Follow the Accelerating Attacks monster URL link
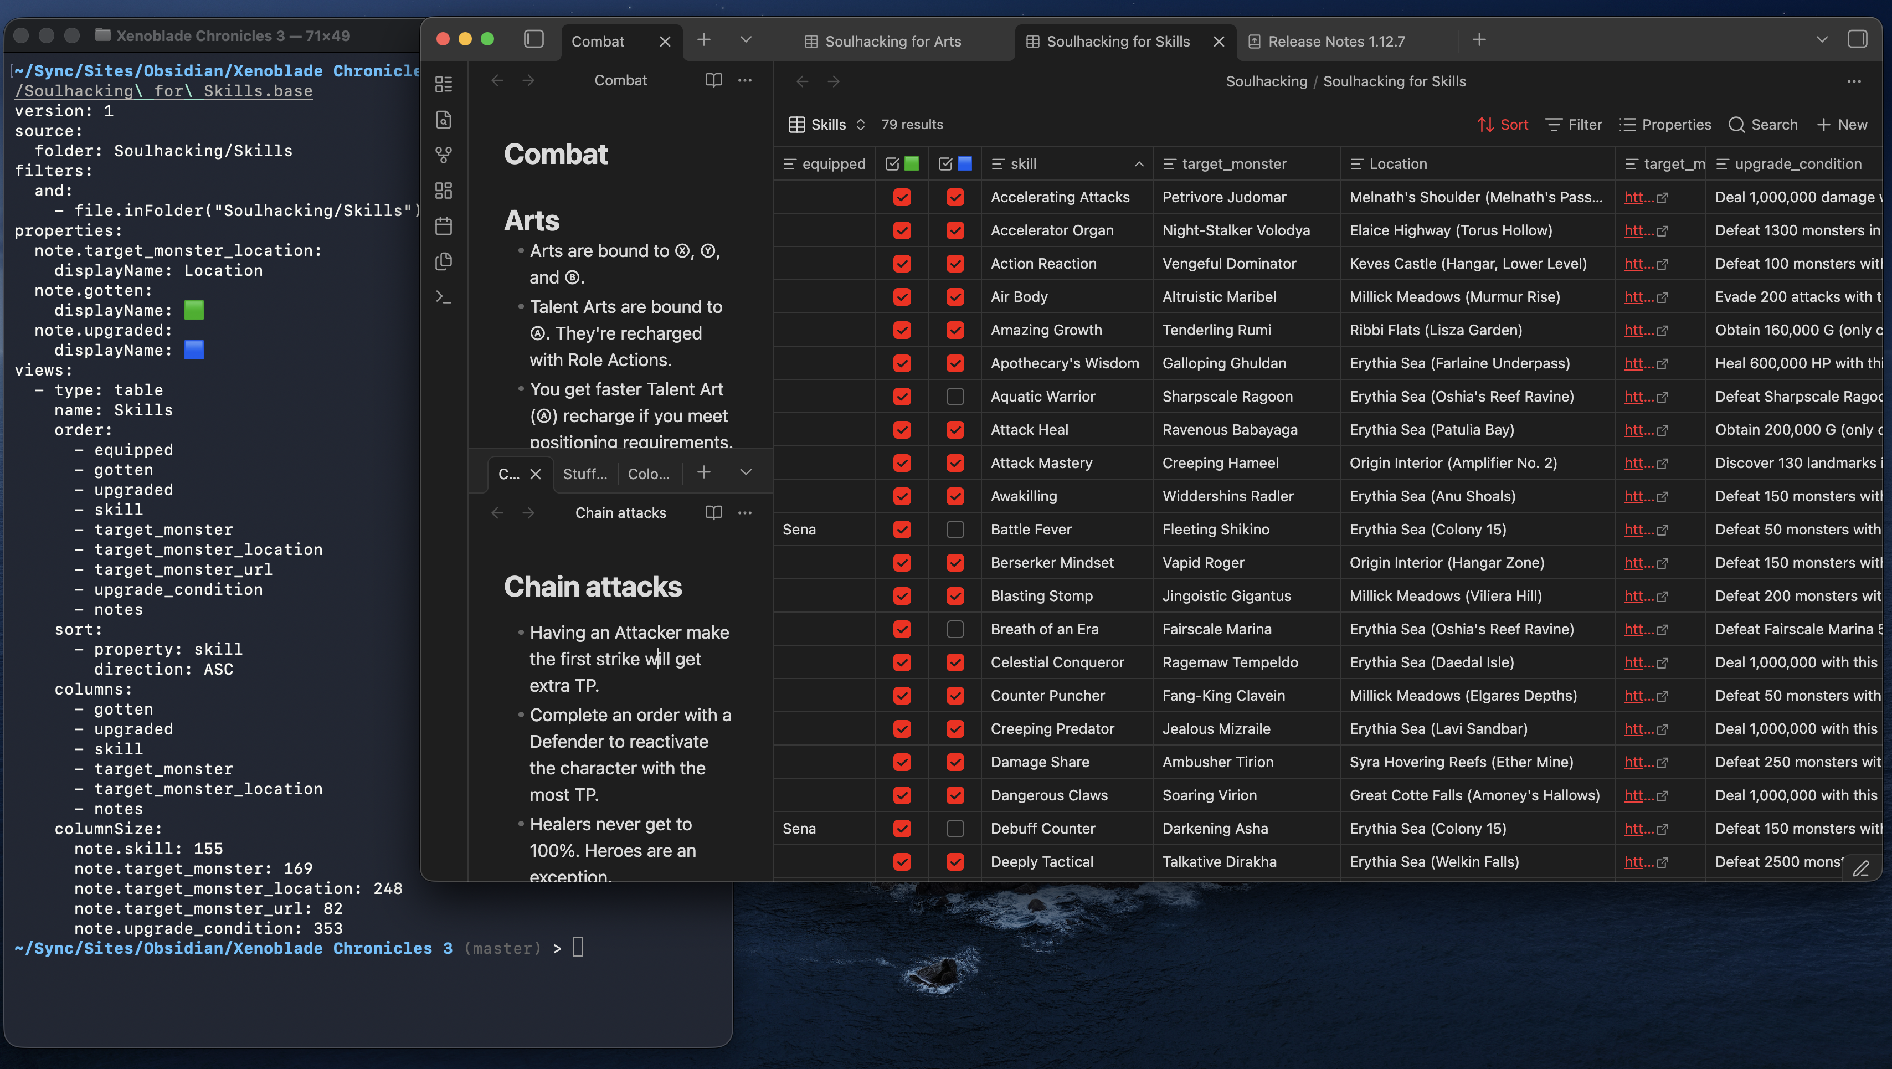Image resolution: width=1892 pixels, height=1069 pixels. [x=1645, y=197]
